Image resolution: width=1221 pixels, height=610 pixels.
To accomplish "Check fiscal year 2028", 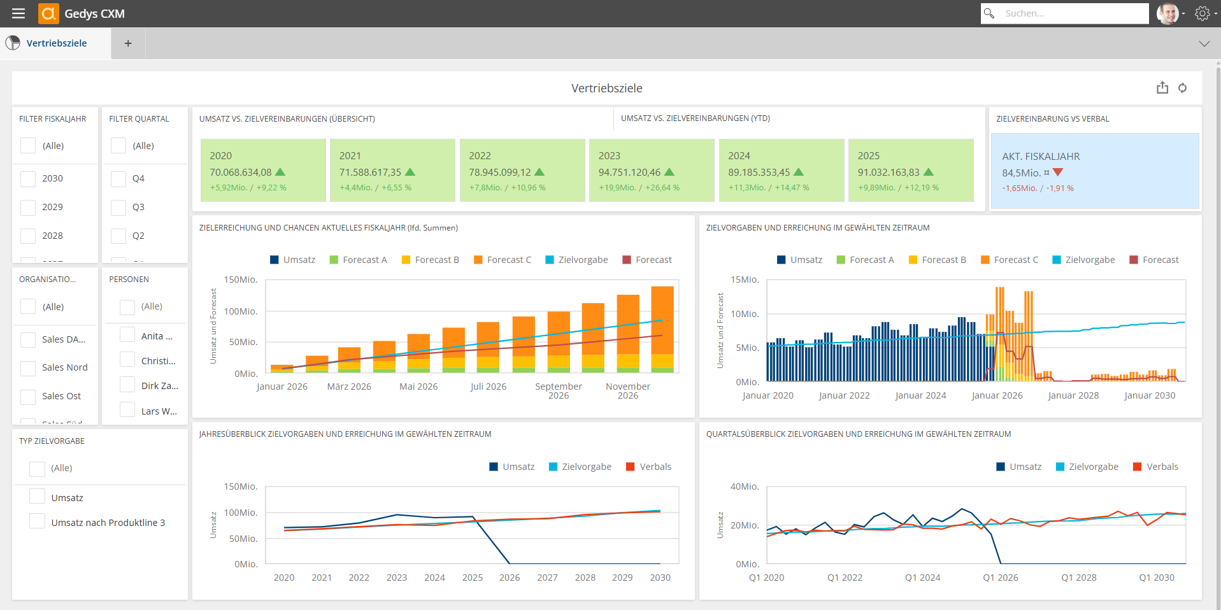I will click(x=28, y=236).
